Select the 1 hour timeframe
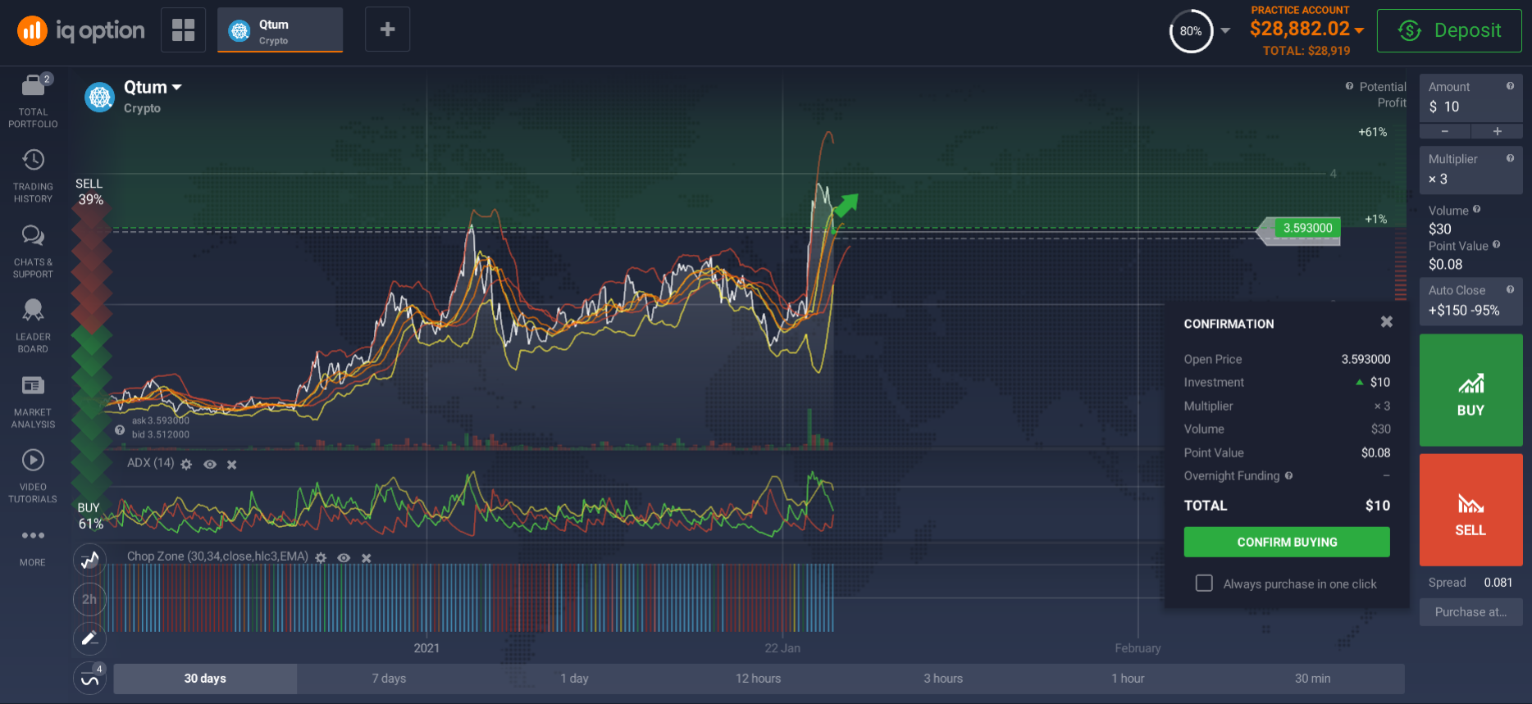1532x704 pixels. [x=1128, y=679]
